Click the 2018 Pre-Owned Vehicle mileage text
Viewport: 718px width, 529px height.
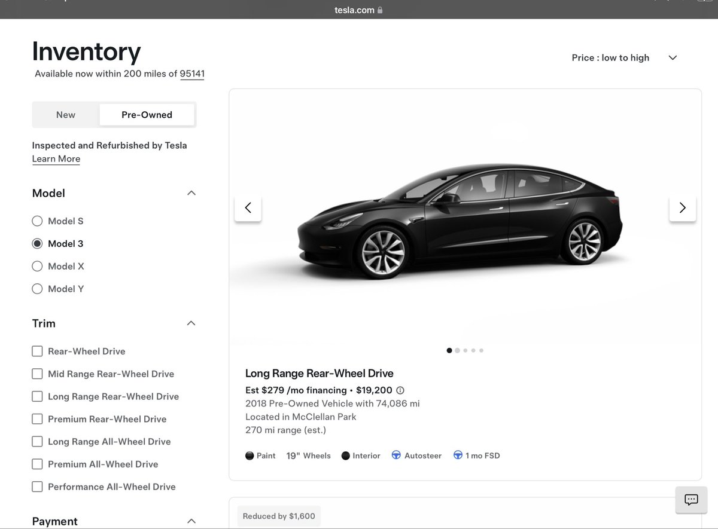pos(333,404)
